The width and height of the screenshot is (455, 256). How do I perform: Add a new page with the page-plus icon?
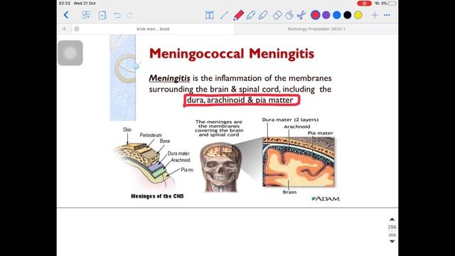pyautogui.click(x=102, y=15)
